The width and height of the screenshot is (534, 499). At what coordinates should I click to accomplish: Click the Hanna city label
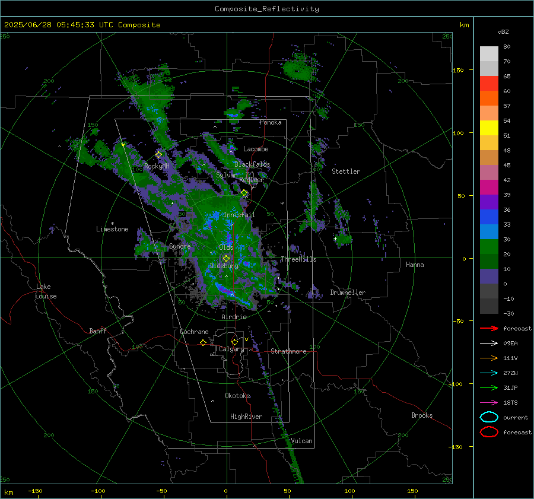pos(415,265)
